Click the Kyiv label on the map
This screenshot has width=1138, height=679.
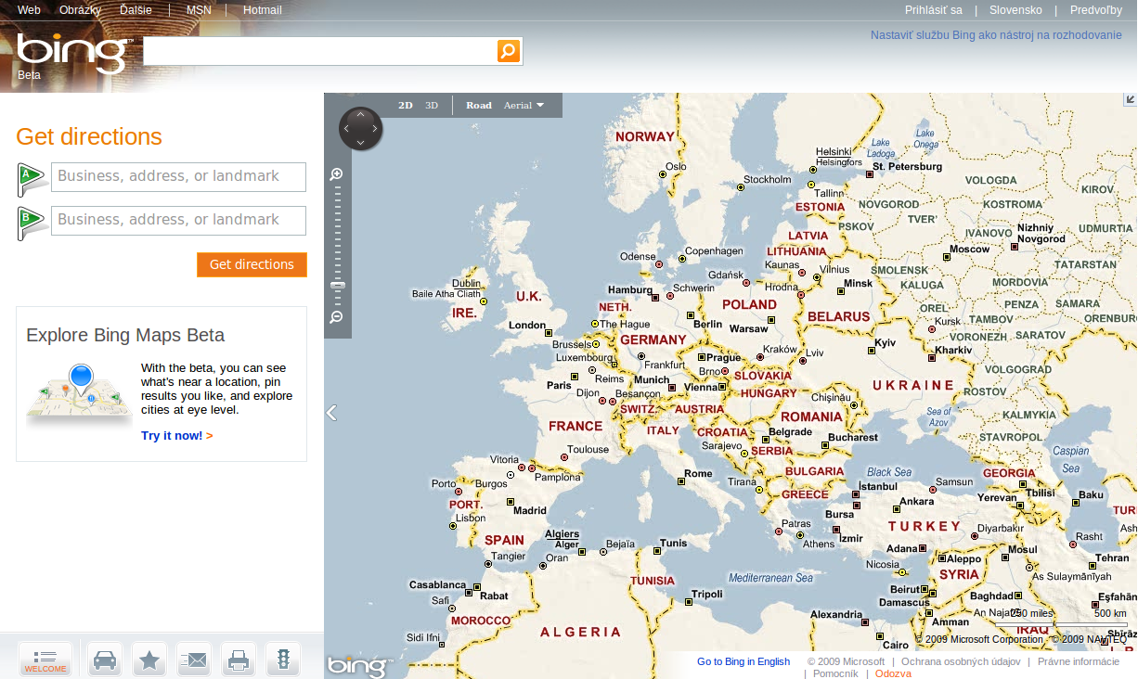point(886,343)
